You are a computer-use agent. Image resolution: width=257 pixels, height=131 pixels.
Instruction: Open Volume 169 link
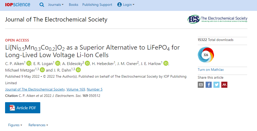76,89
